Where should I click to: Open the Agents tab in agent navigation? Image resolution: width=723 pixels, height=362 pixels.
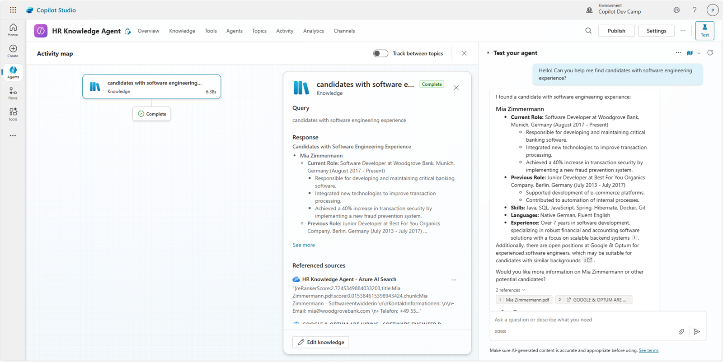click(234, 31)
